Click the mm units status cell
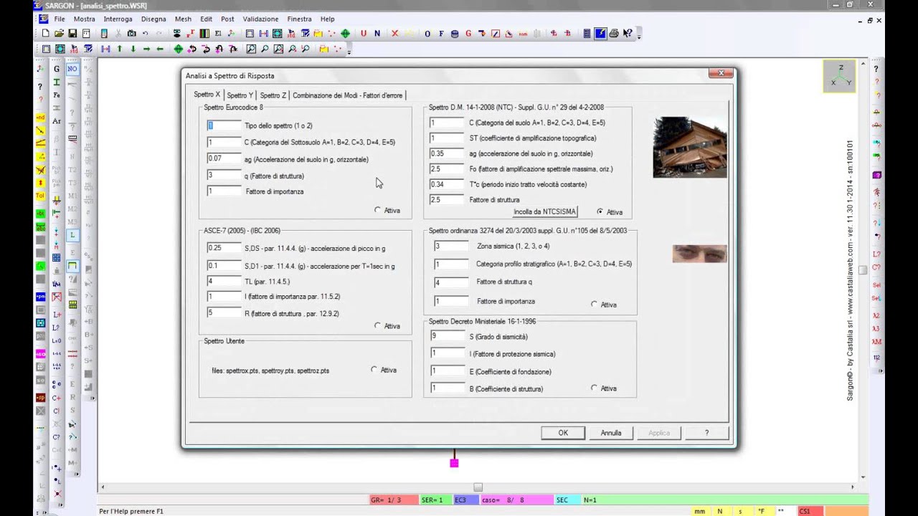Image resolution: width=918 pixels, height=516 pixels. (699, 511)
